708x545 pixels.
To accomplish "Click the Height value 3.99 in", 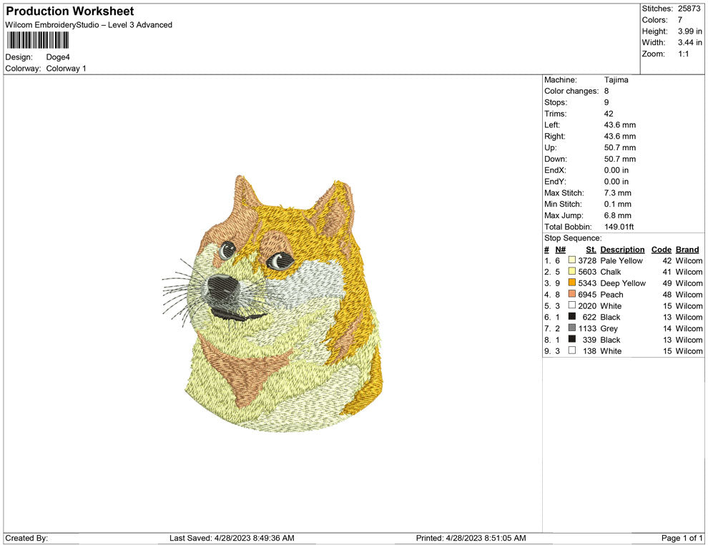I will click(x=689, y=31).
